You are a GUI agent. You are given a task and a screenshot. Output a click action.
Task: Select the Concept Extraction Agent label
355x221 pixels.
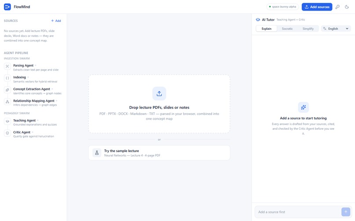coord(31,89)
